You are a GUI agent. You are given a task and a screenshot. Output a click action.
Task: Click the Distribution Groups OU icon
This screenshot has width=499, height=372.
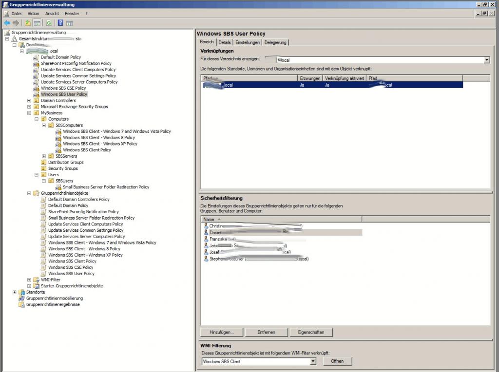tap(43, 162)
